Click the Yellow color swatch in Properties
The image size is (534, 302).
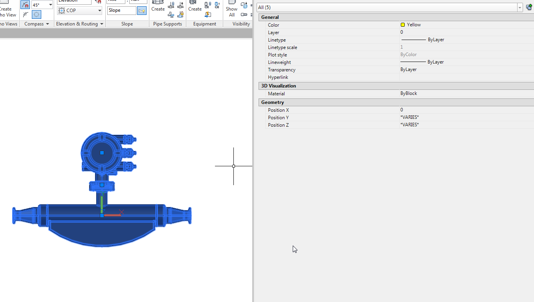(x=402, y=24)
